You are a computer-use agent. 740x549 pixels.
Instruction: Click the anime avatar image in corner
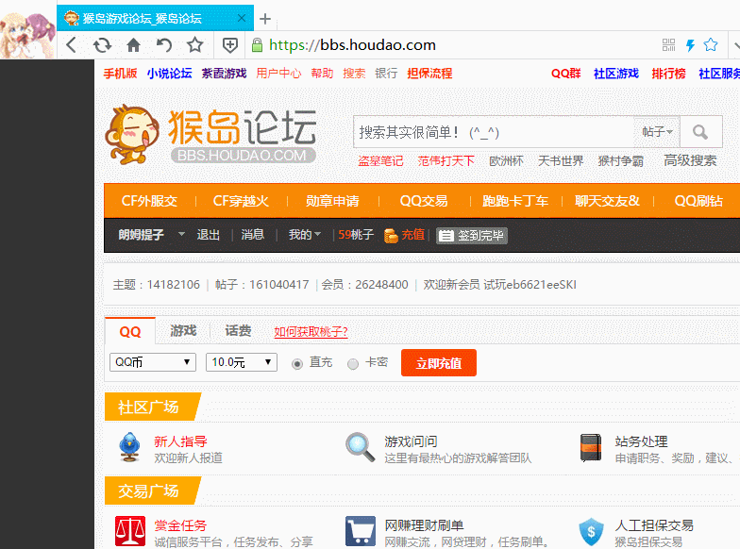tap(27, 34)
